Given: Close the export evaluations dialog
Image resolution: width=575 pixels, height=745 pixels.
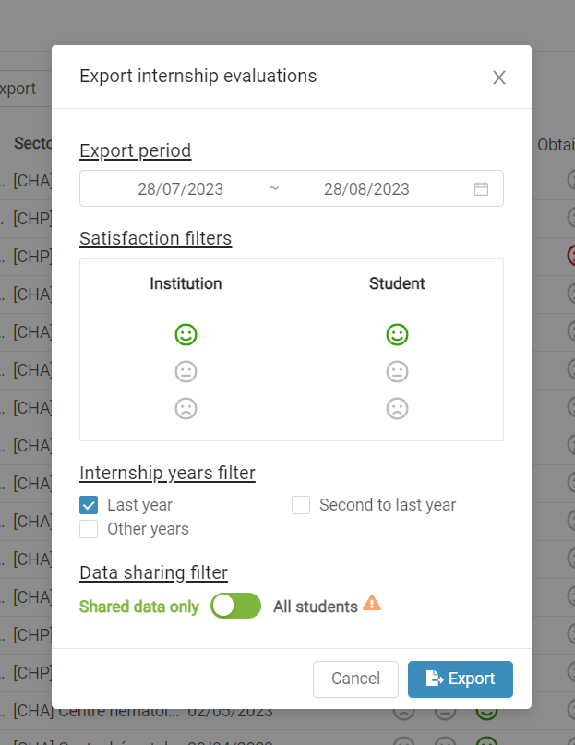Looking at the screenshot, I should coord(499,78).
